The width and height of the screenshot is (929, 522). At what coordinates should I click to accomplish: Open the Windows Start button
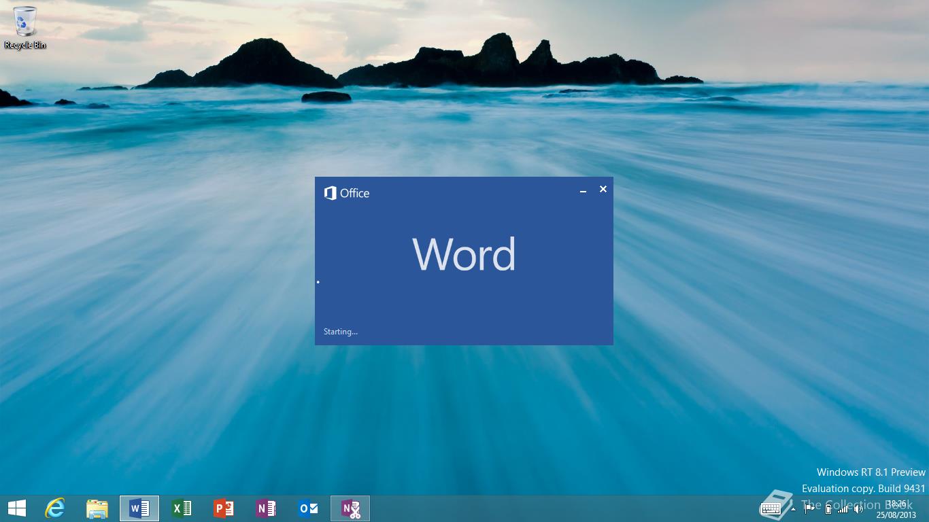[17, 508]
